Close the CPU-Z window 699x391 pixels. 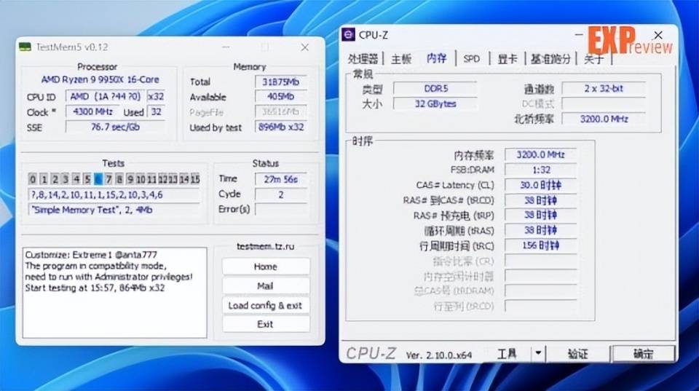click(658, 35)
